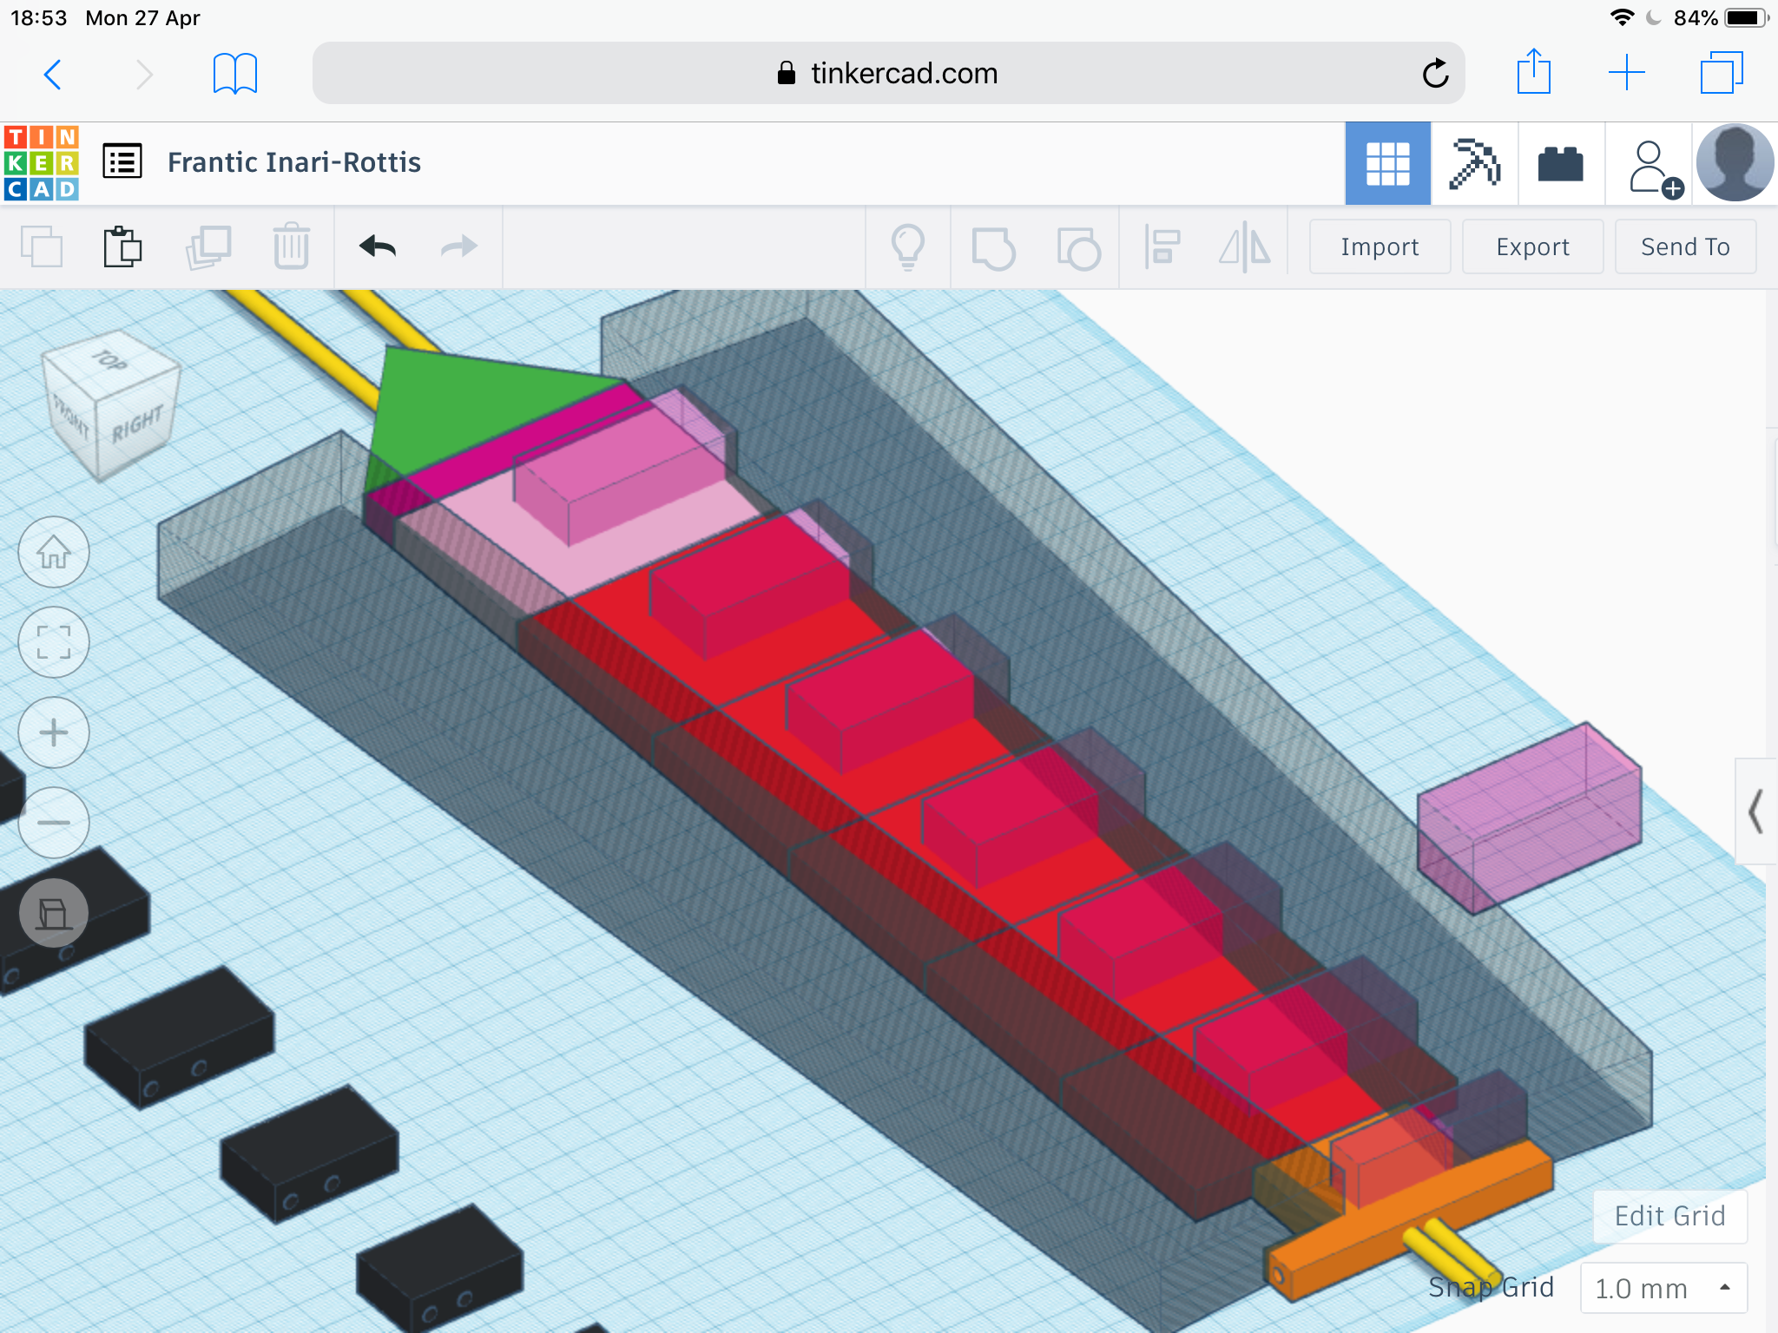Show the Safari tabs overview
This screenshot has height=1333, width=1778.
[x=1722, y=73]
